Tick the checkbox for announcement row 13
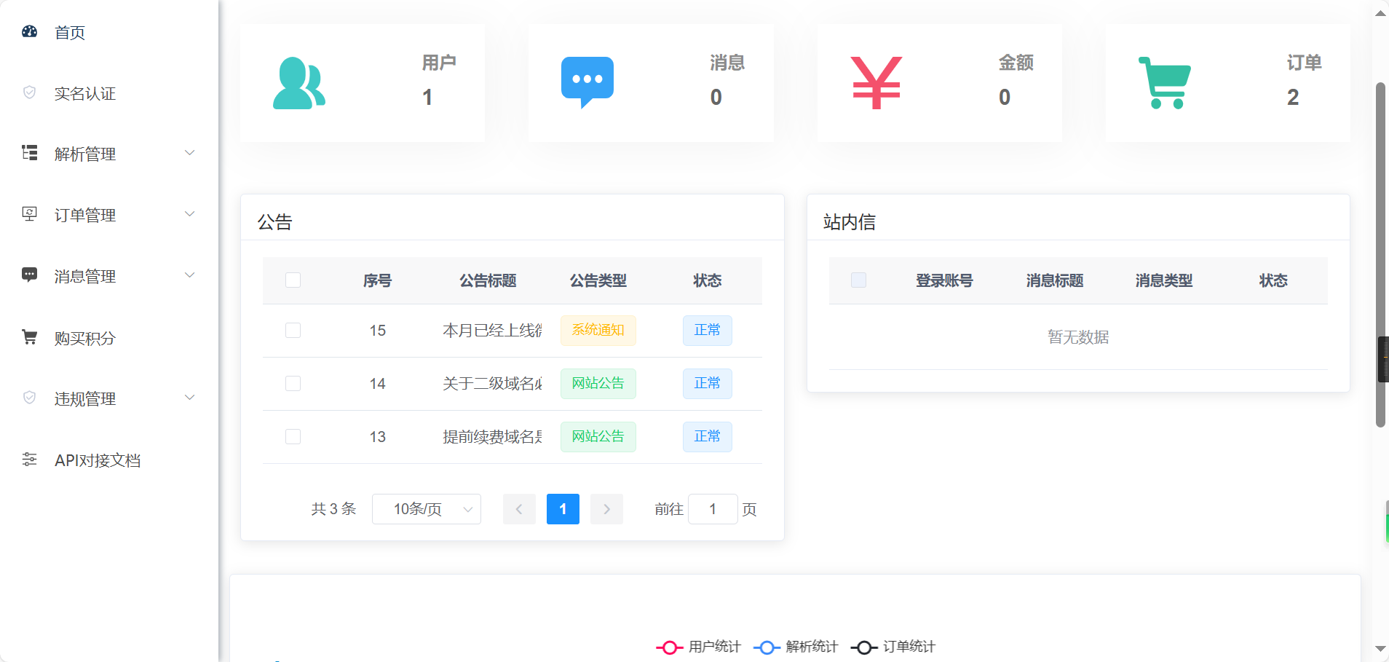Screen dimensions: 1389x662 293,437
